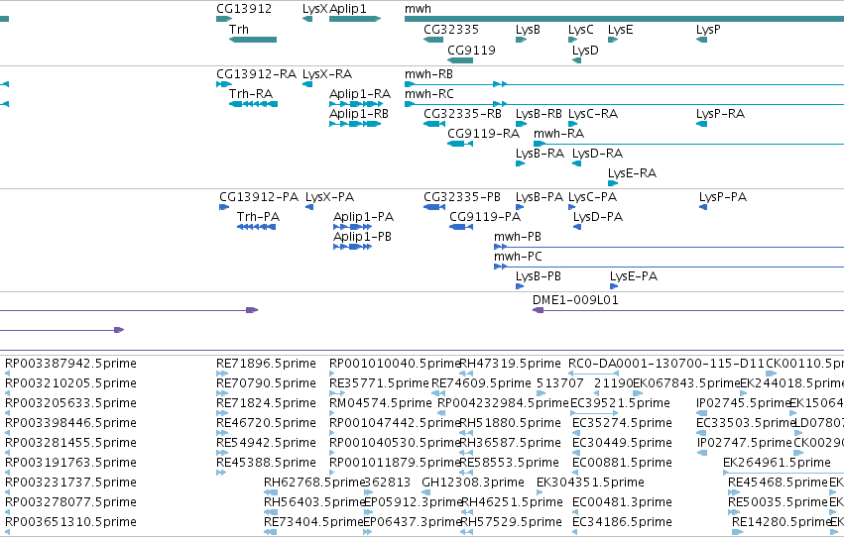Click the LysB-PB protein label
844x537 pixels.
pos(539,276)
